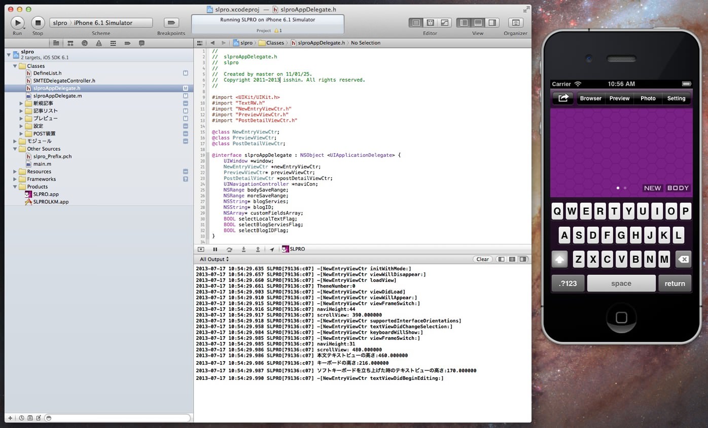Viewport: 708px width, 428px height.
Task: Switch to the Assistant editor
Action: tap(430, 23)
